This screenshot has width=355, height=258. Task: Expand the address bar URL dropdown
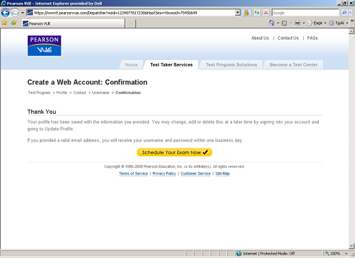[238, 12]
